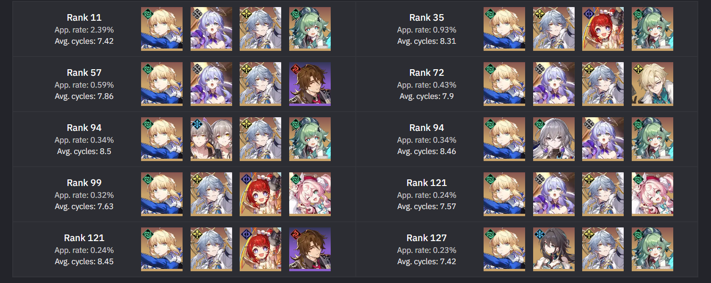Select the blonde man with glasses in Rank 72
711x283 pixels.
(652, 84)
